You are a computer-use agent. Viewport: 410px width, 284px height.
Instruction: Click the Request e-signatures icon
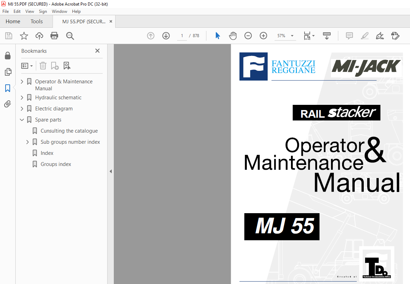point(395,36)
